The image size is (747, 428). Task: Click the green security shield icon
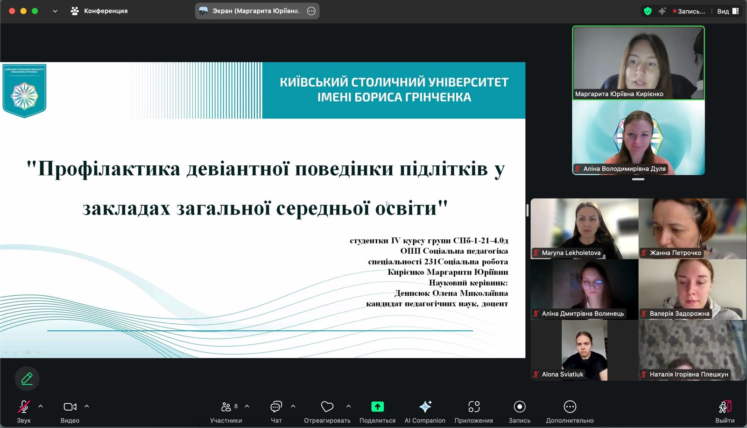coord(648,10)
